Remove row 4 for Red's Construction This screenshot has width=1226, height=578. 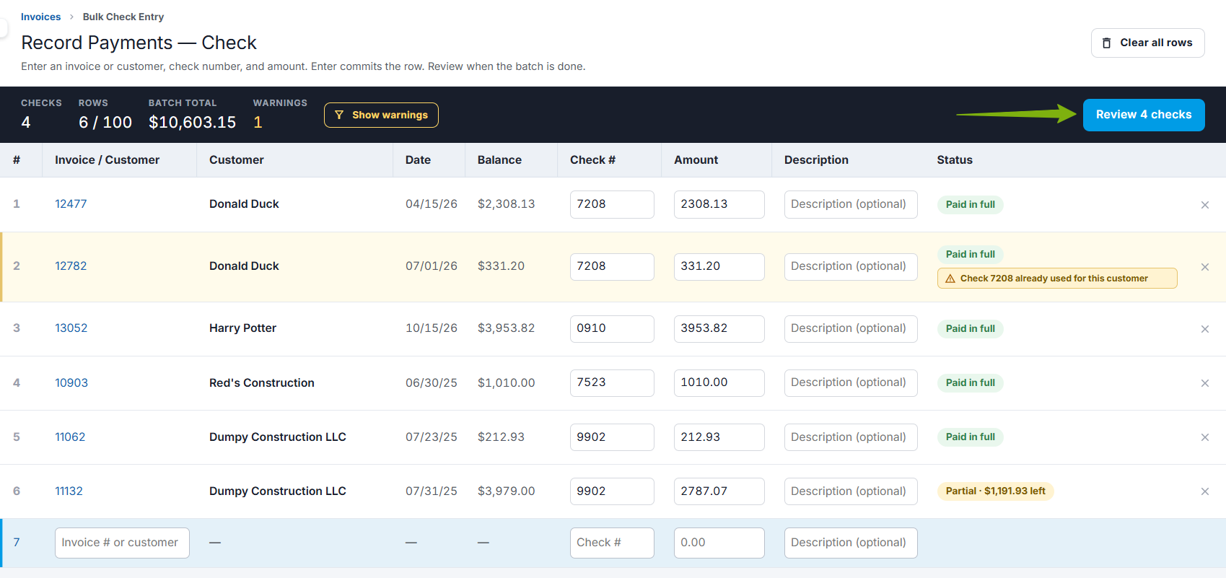tap(1204, 383)
